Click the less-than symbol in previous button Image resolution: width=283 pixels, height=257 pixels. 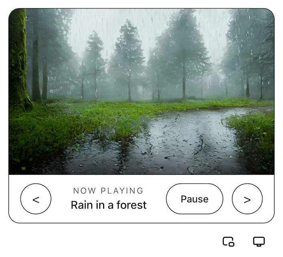point(36,200)
